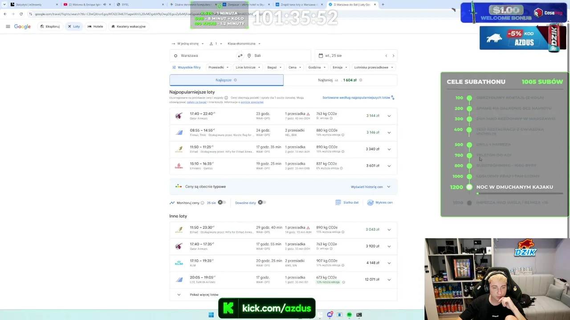
Task: Go to the previous departure date
Action: 386,56
